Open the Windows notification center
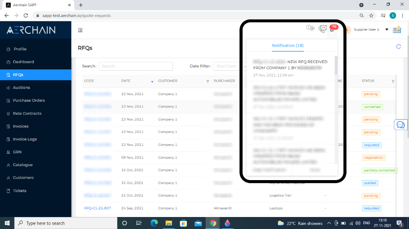 coord(400,223)
